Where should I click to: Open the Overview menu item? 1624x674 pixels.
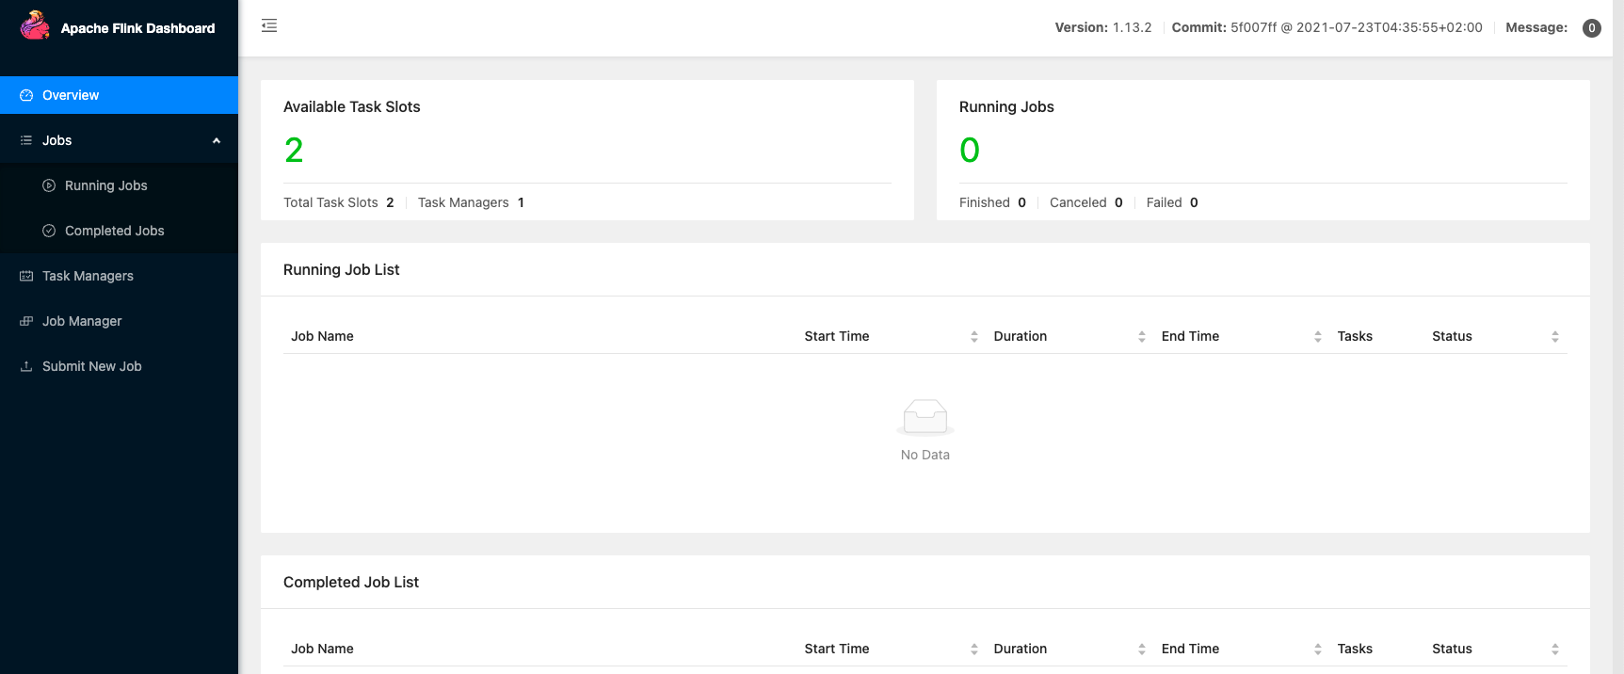(x=119, y=95)
